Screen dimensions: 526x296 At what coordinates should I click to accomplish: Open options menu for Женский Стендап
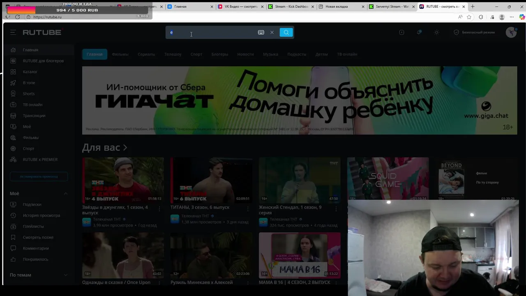[336, 209]
